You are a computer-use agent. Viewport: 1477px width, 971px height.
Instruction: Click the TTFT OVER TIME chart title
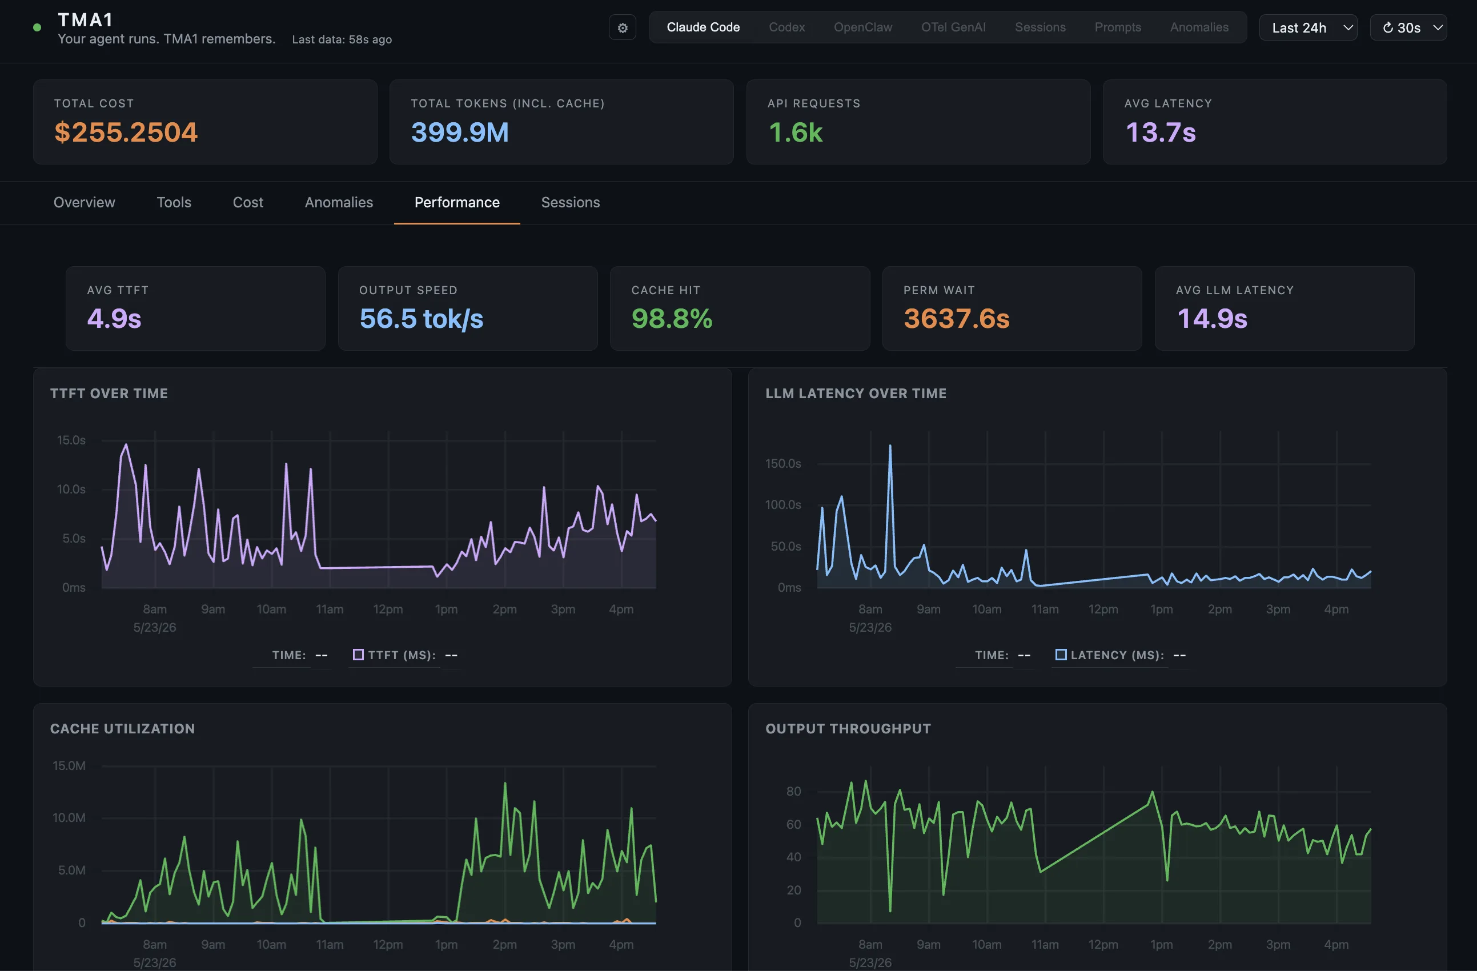coord(109,394)
